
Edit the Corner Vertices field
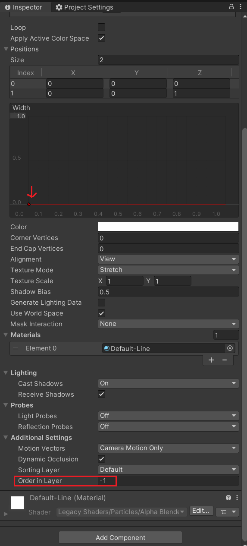coord(169,238)
